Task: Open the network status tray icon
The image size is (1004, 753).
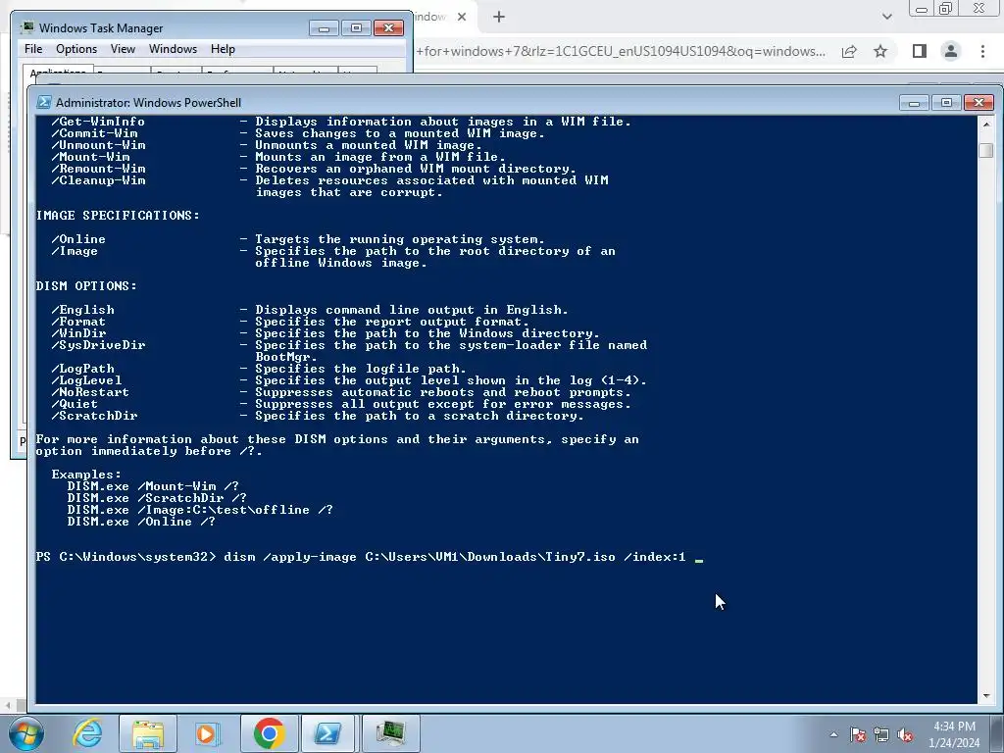Action: point(881,734)
